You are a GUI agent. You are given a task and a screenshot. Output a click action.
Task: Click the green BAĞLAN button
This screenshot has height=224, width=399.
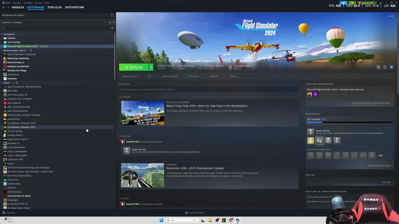click(x=134, y=67)
